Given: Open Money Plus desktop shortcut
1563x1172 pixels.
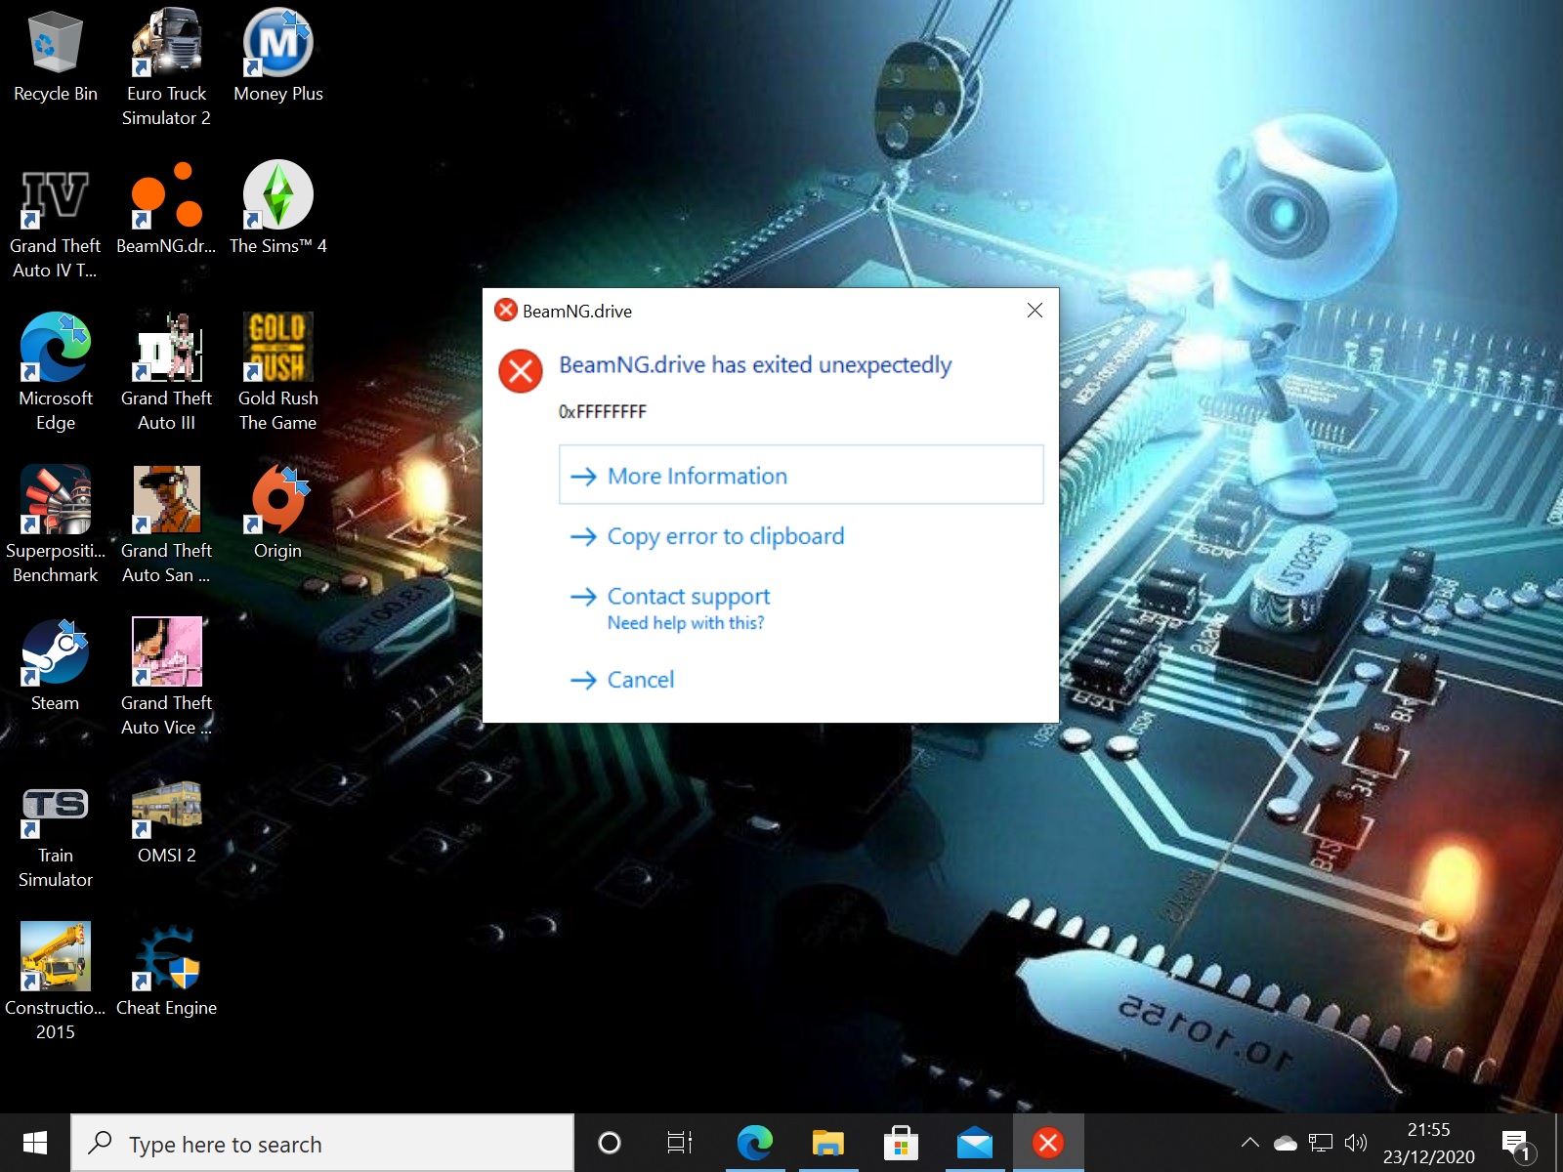Looking at the screenshot, I should [278, 57].
